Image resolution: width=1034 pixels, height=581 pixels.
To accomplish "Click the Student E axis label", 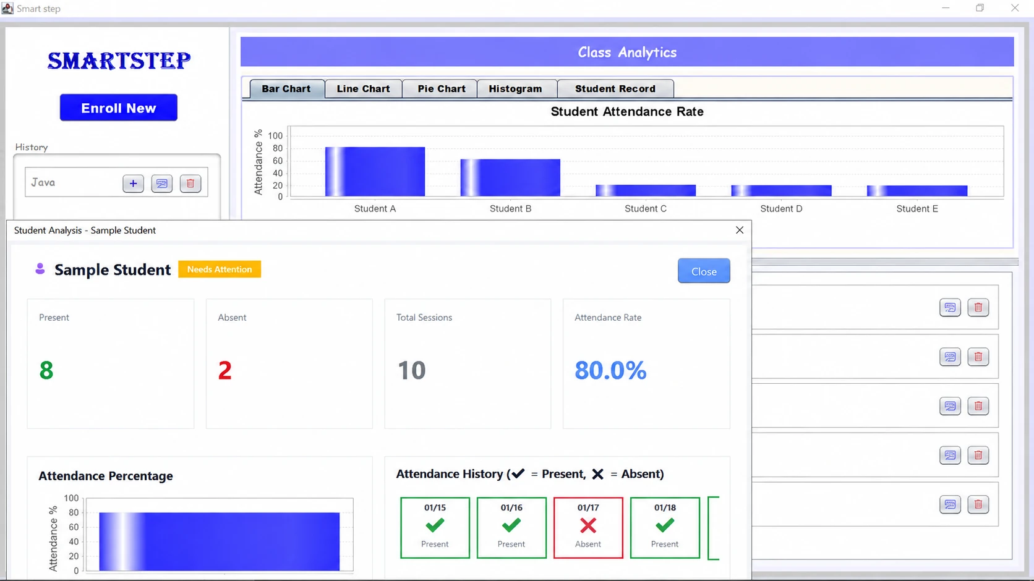I will coord(917,209).
